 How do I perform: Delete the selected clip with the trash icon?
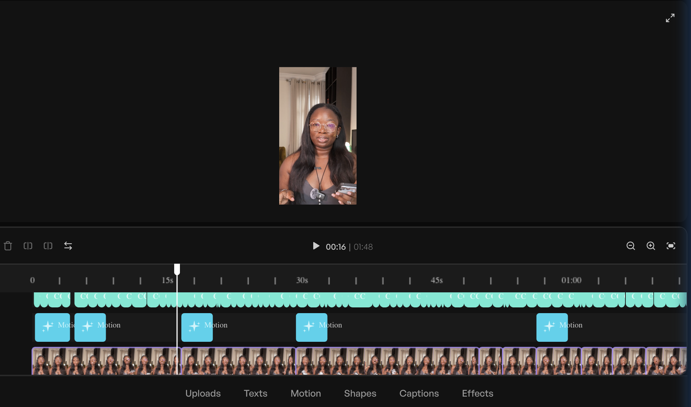8,246
